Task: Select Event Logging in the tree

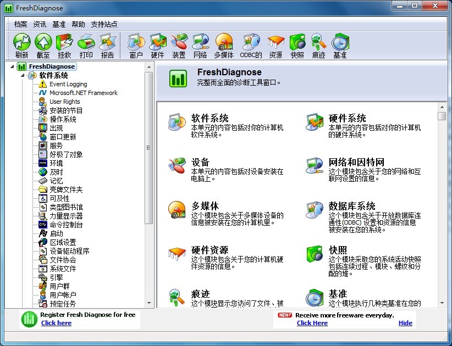Action: tap(68, 84)
